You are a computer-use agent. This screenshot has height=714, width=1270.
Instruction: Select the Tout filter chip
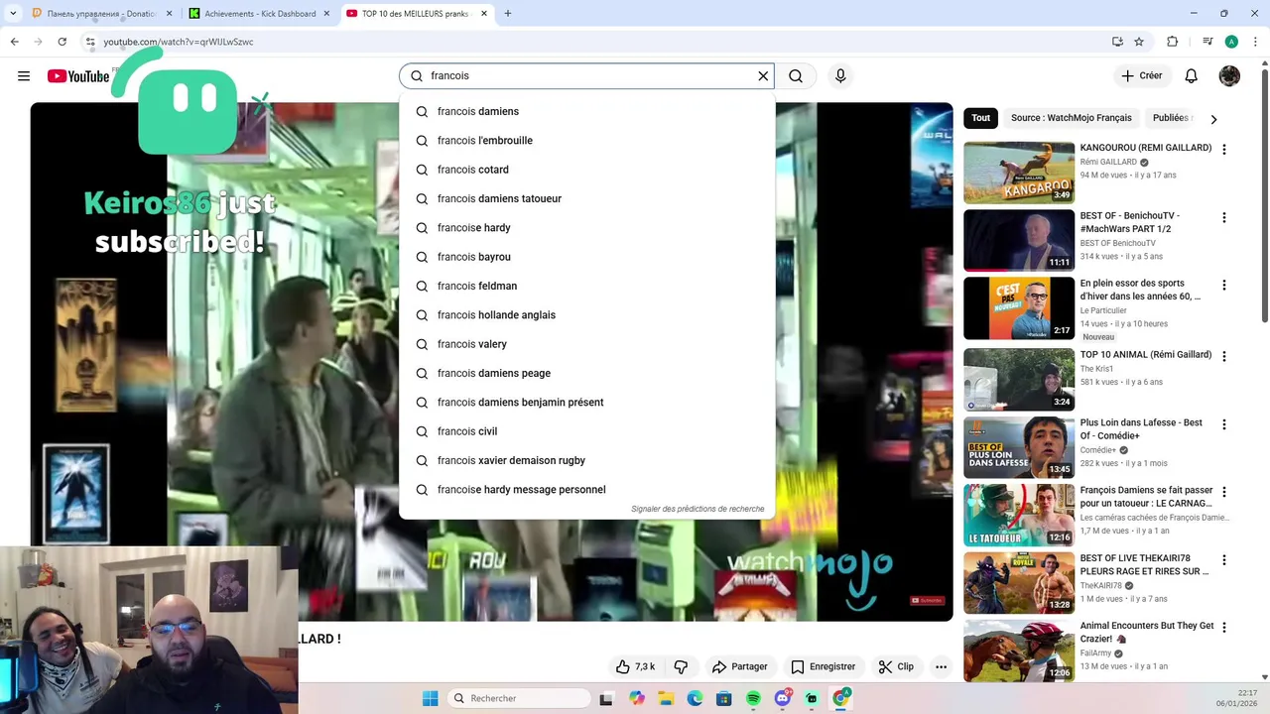pos(981,118)
